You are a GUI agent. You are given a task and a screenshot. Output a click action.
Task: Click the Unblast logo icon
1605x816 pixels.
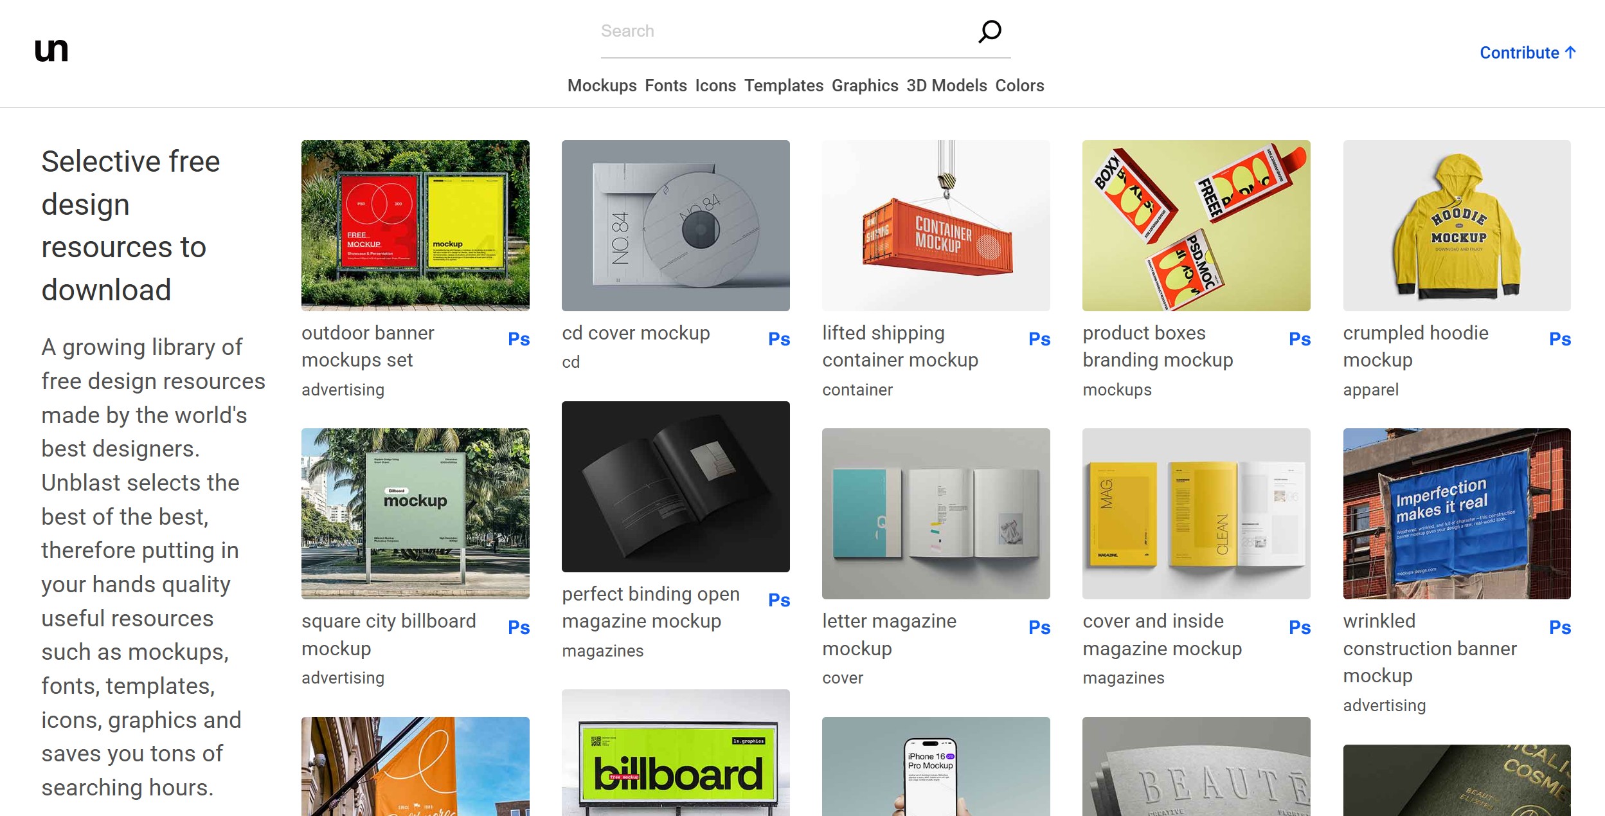(51, 50)
